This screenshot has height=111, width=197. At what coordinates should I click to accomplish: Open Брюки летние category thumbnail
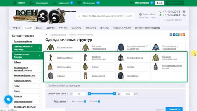coord(86,76)
